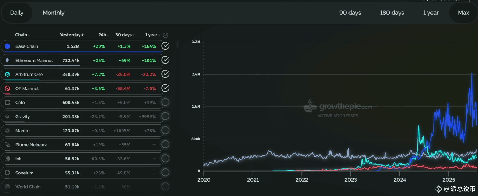Click the Mantle logo icon
Viewport: 478px width, 196px height.
click(x=7, y=131)
